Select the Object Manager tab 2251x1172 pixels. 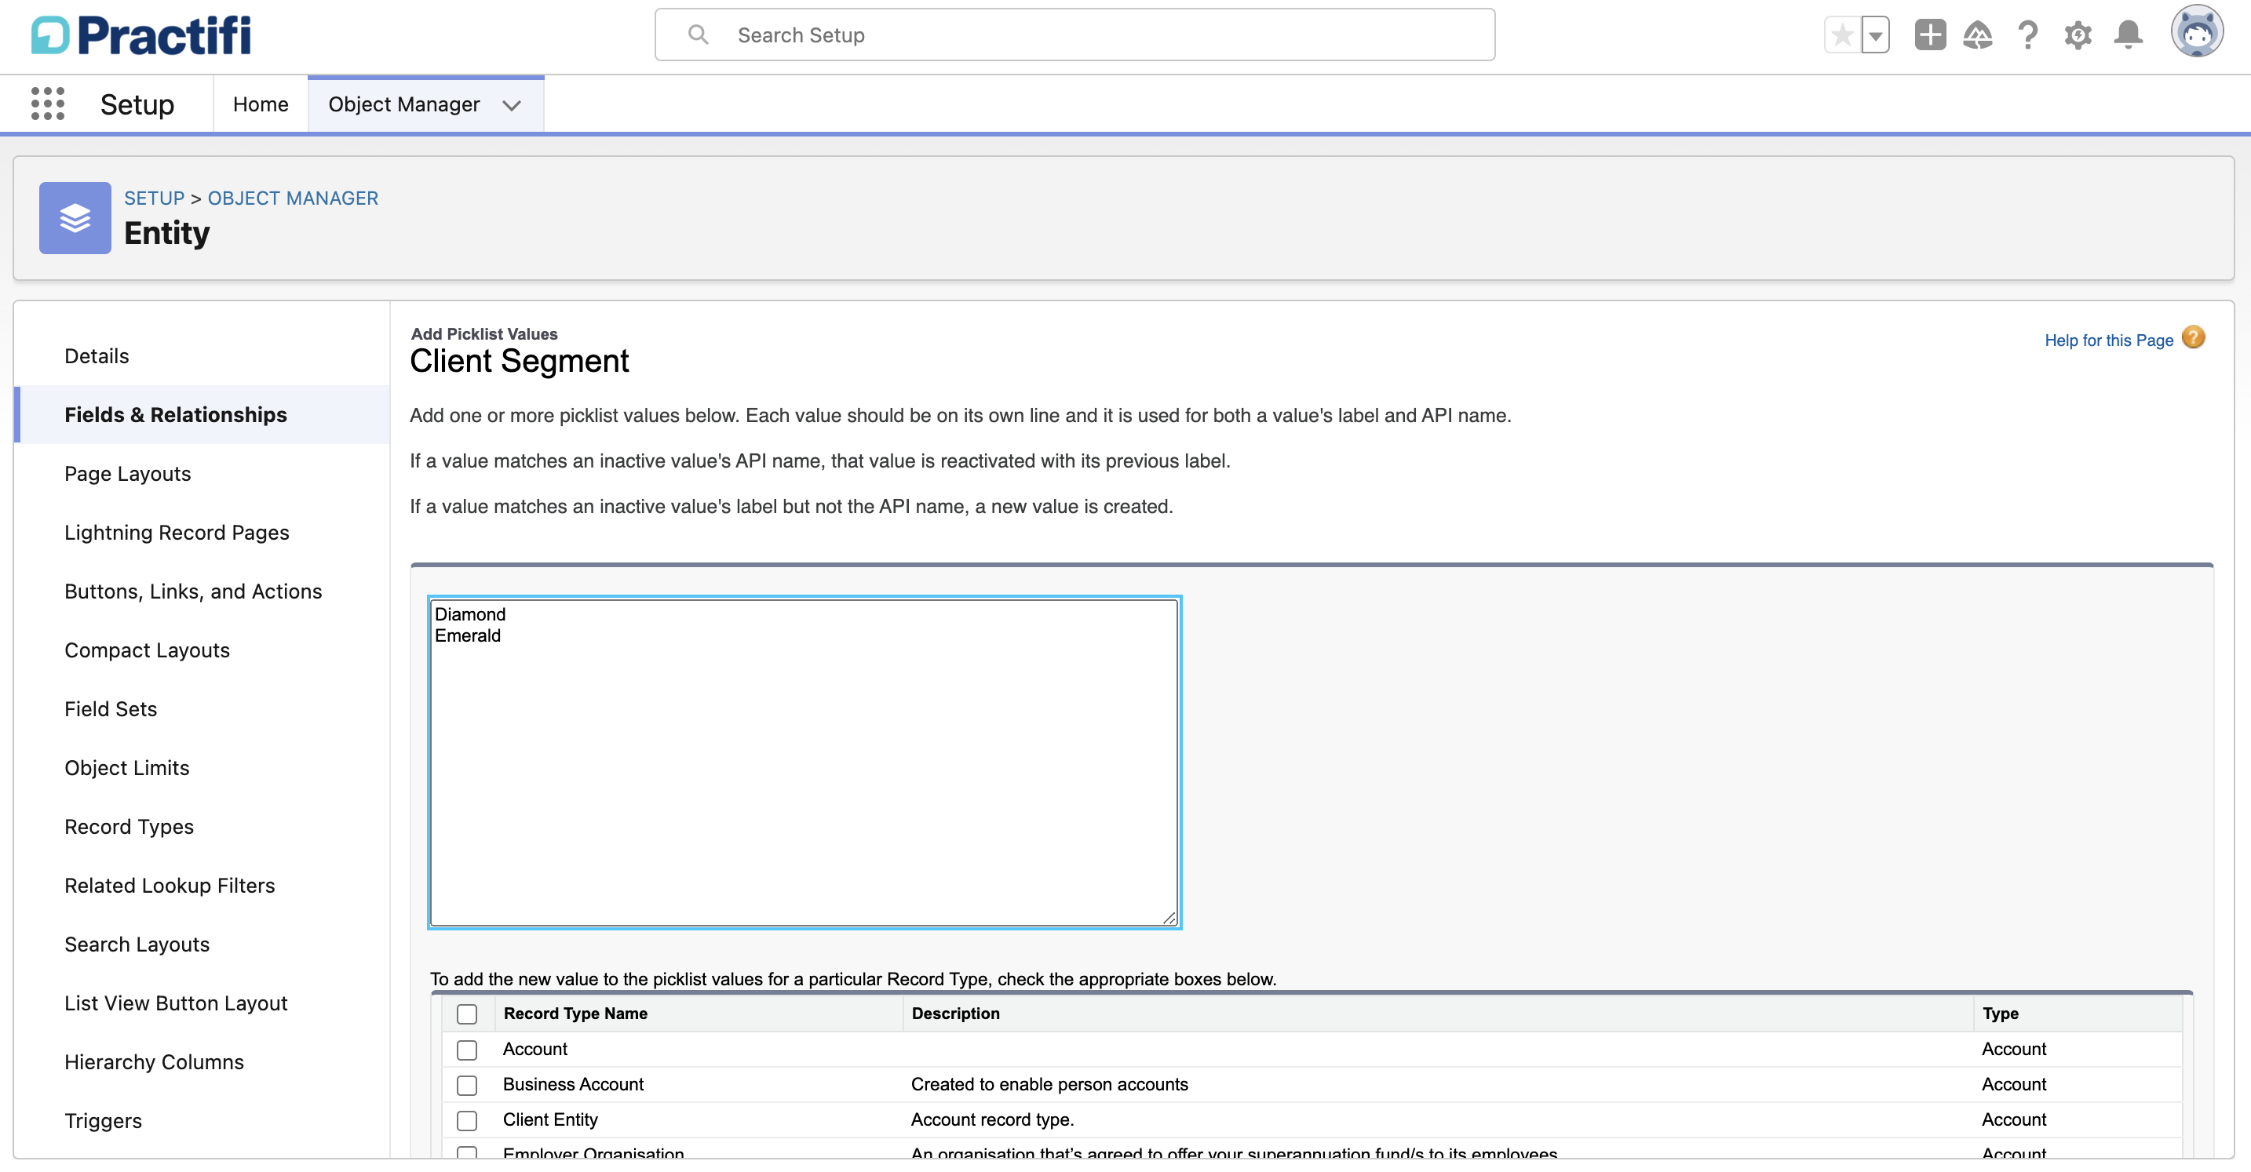click(403, 104)
